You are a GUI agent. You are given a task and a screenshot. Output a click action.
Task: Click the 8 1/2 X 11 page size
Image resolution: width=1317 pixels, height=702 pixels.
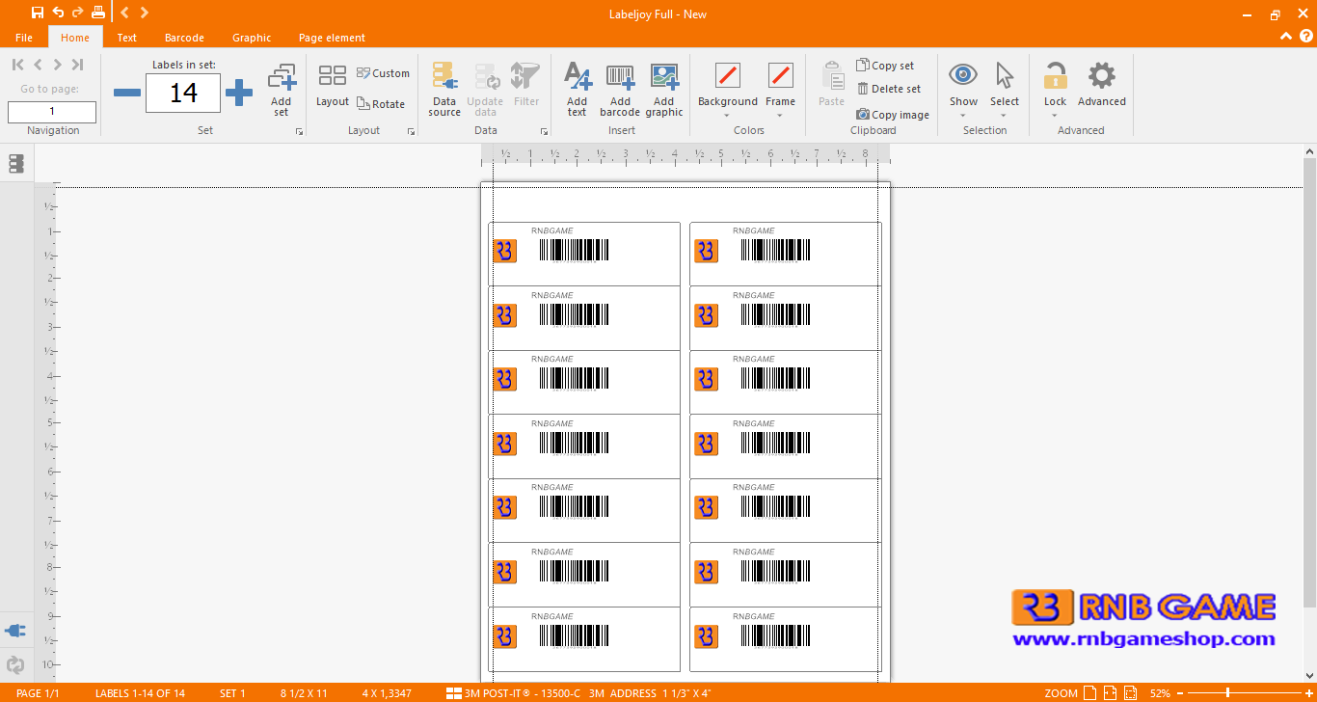[x=304, y=693]
